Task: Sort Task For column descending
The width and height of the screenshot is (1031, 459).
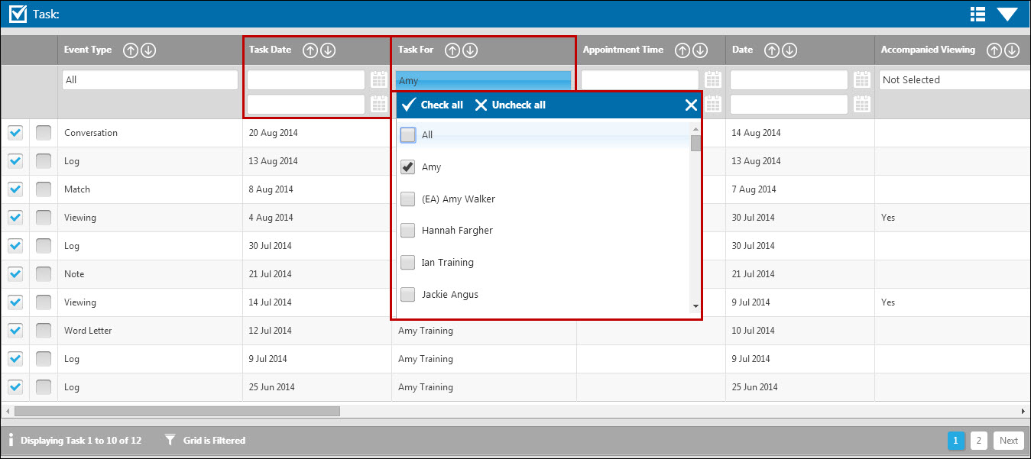Action: pyautogui.click(x=470, y=50)
